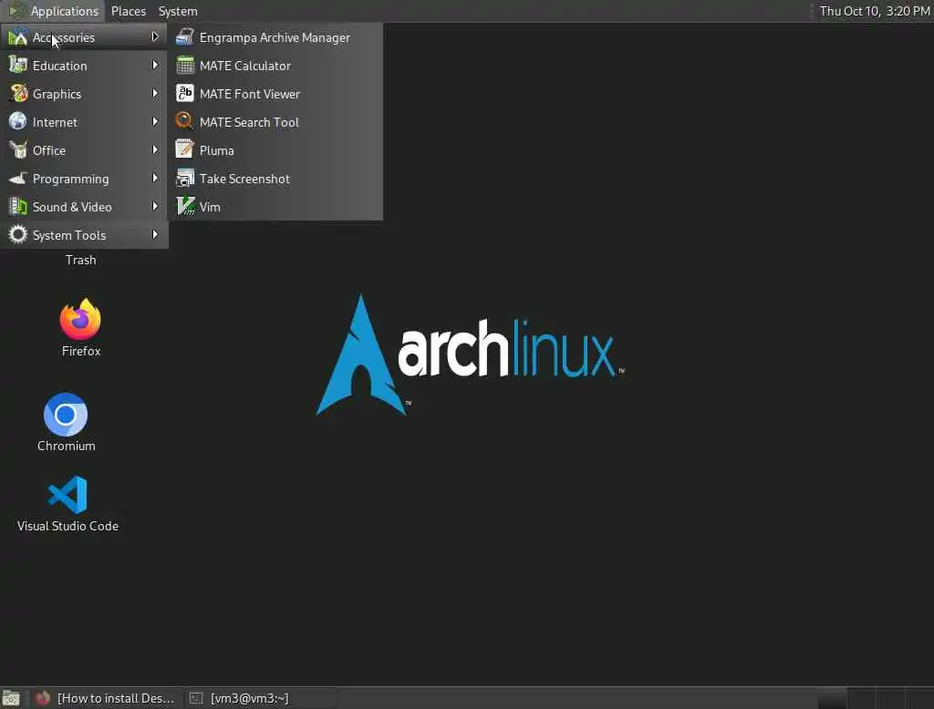Screen dimensions: 934x709
Task: Click the Programming category icon
Action: [x=18, y=178]
